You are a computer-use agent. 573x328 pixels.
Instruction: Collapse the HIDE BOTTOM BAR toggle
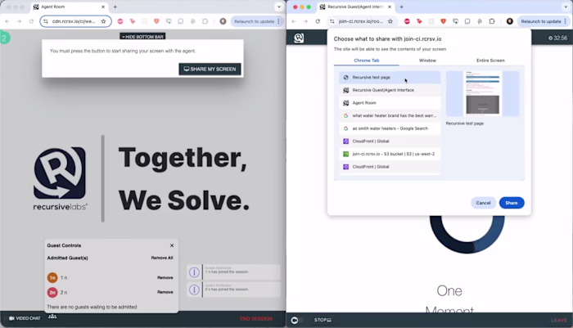click(x=142, y=37)
